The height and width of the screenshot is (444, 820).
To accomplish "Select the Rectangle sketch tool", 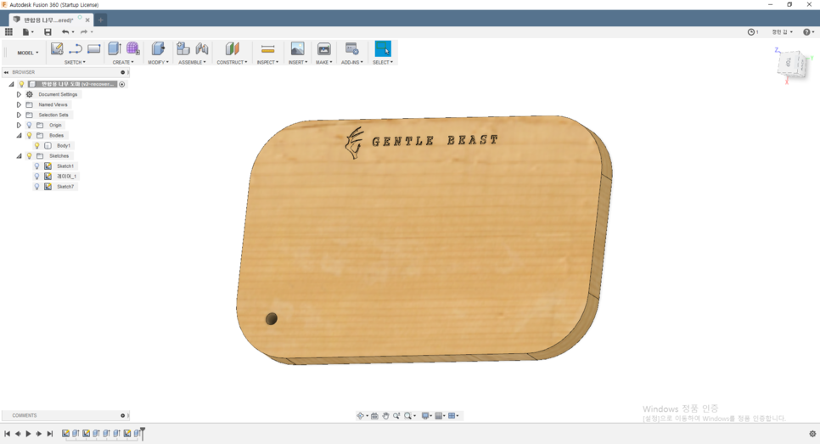I will [93, 49].
